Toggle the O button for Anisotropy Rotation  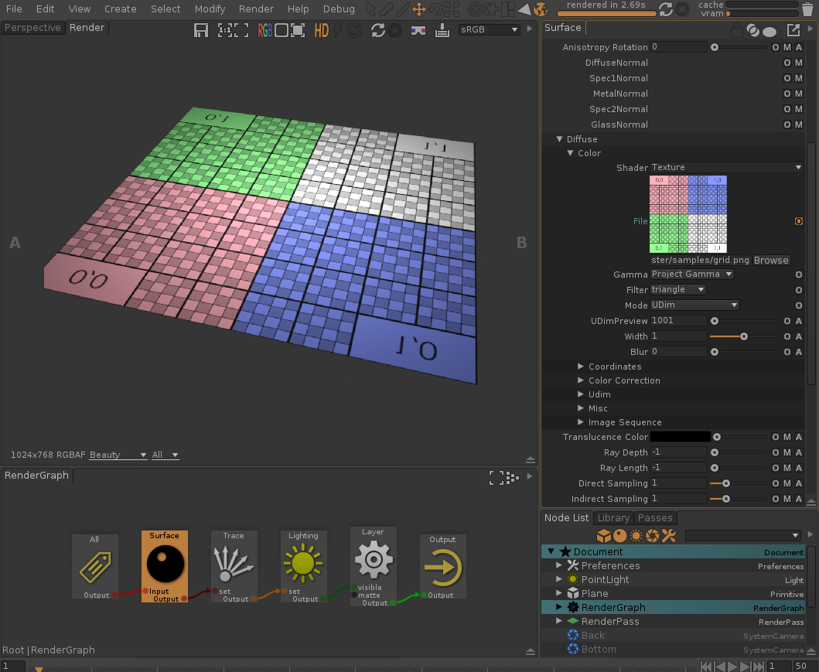point(776,47)
